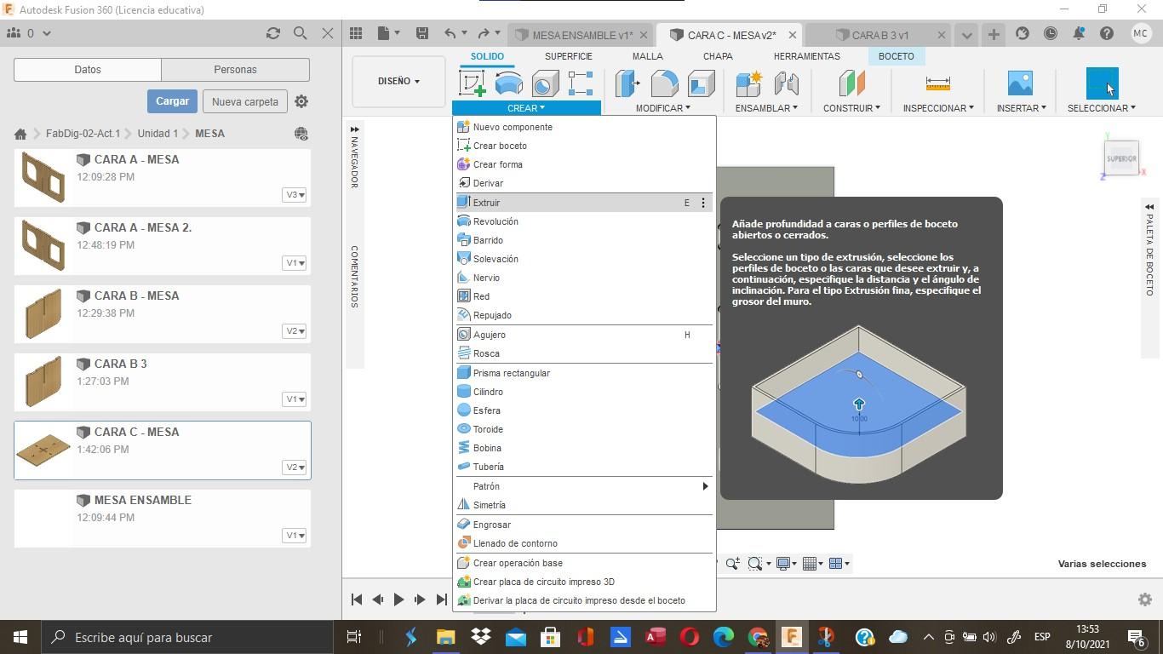The image size is (1163, 654).
Task: Click the Unión assemble icon
Action: pyautogui.click(x=786, y=83)
